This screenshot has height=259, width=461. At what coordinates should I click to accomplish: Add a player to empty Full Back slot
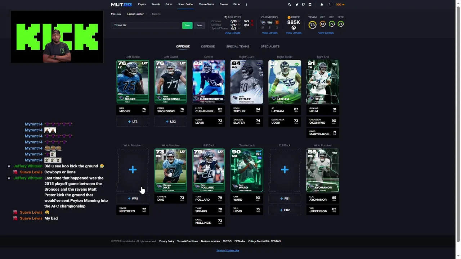(285, 170)
